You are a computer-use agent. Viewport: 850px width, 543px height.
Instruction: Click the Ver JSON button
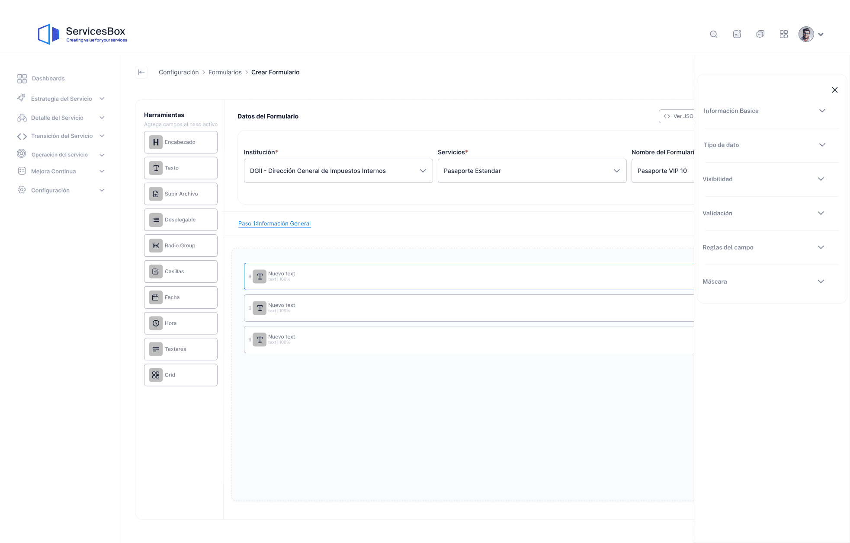tap(677, 116)
